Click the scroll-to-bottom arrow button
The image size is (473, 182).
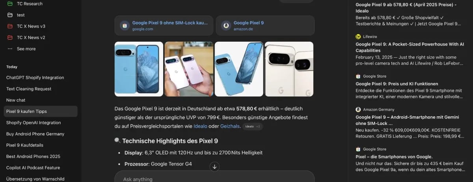click(x=214, y=167)
